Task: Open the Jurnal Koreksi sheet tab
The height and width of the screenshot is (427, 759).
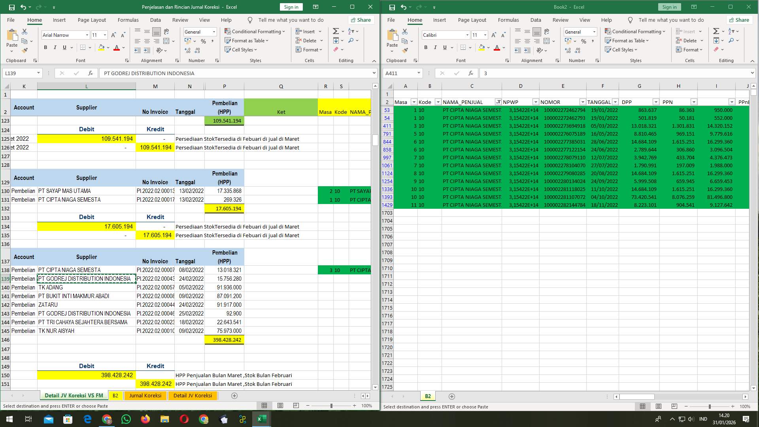Action: (145, 395)
